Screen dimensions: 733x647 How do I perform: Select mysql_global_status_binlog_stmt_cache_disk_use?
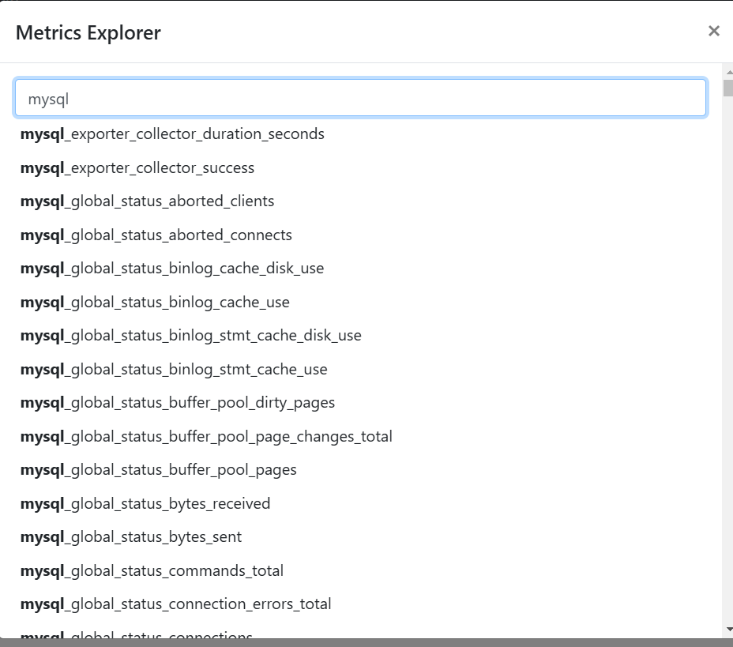pyautogui.click(x=190, y=336)
